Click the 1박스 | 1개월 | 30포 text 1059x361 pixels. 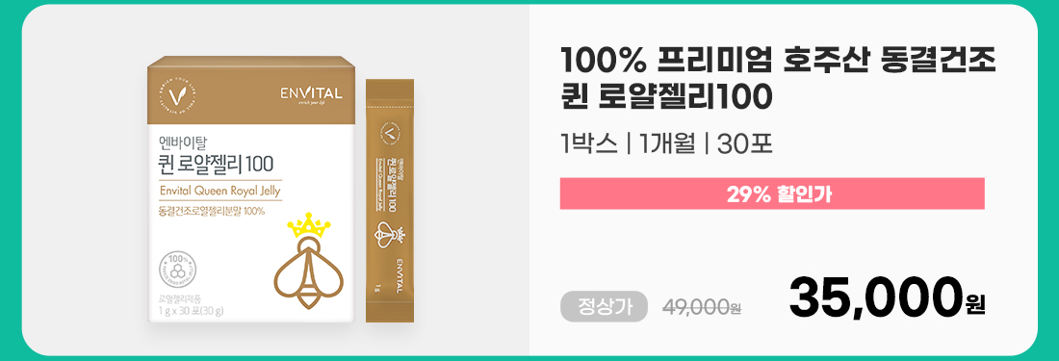pos(665,144)
